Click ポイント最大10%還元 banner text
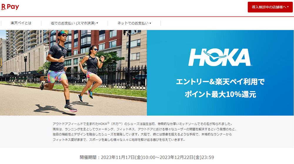This screenshot has height=164, width=294. pyautogui.click(x=220, y=94)
